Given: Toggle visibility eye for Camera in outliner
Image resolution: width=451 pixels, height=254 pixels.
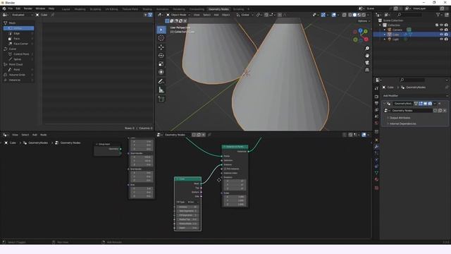Looking at the screenshot, I should pyautogui.click(x=441, y=30).
